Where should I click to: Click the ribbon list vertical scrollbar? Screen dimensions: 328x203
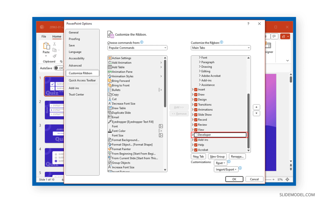tap(248, 121)
